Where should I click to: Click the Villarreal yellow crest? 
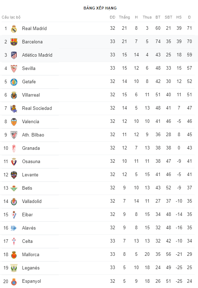[14, 95]
